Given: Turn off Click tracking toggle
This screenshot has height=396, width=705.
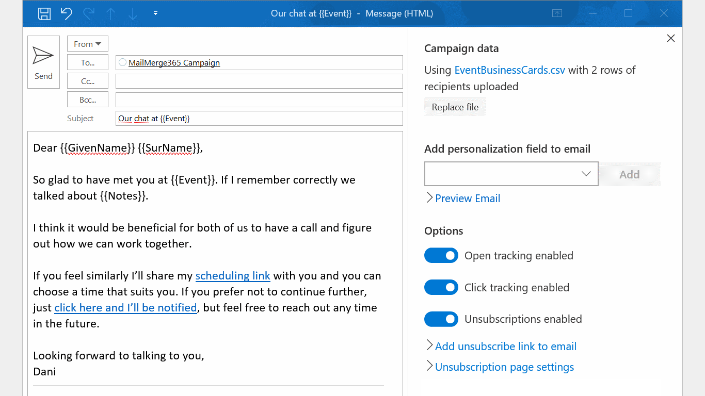Looking at the screenshot, I should click(441, 287).
